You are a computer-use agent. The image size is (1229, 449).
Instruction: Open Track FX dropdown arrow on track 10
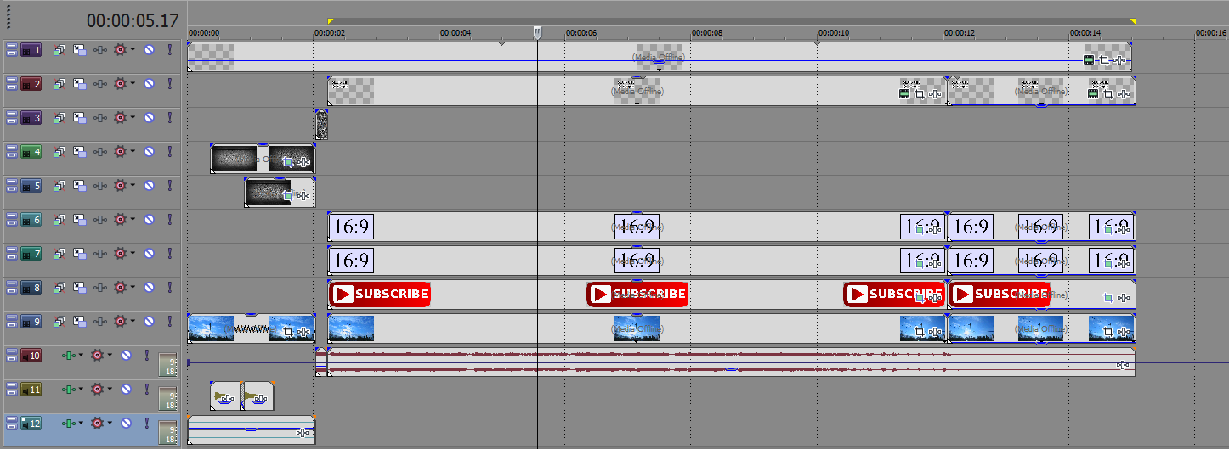(x=81, y=356)
